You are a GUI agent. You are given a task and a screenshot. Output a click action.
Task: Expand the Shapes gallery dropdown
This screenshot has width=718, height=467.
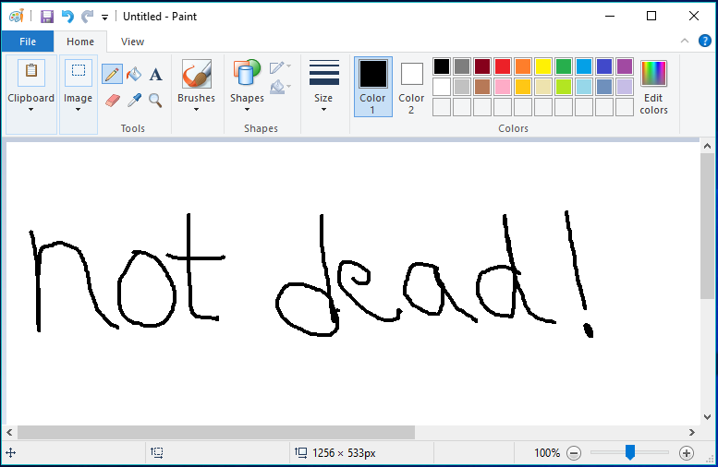click(x=247, y=86)
